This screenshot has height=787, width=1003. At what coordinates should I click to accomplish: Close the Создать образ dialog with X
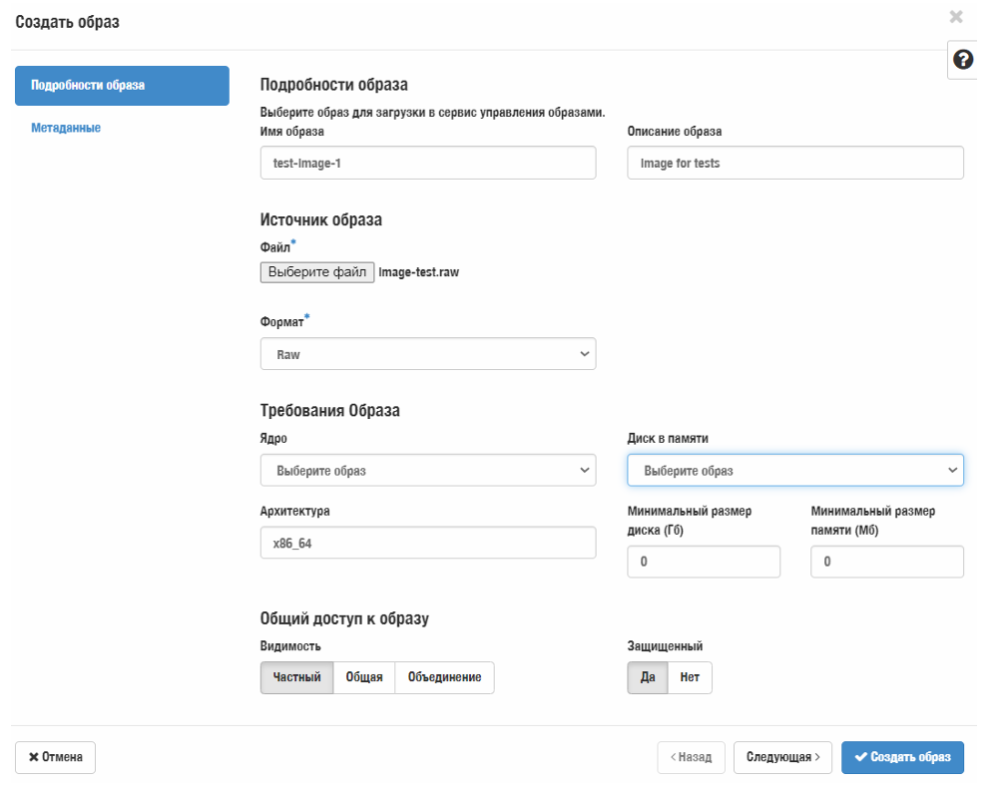(x=956, y=17)
